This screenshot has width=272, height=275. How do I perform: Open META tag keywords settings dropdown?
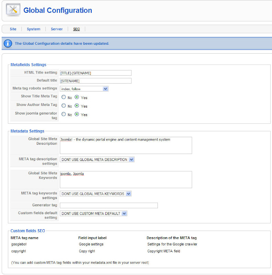96,194
